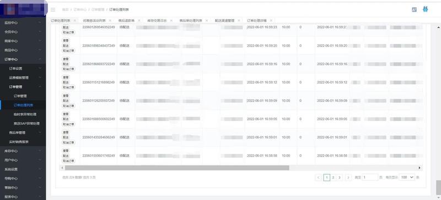
Task: Open 推送SAP异常处理 in the sidebar
Action: pyautogui.click(x=26, y=124)
